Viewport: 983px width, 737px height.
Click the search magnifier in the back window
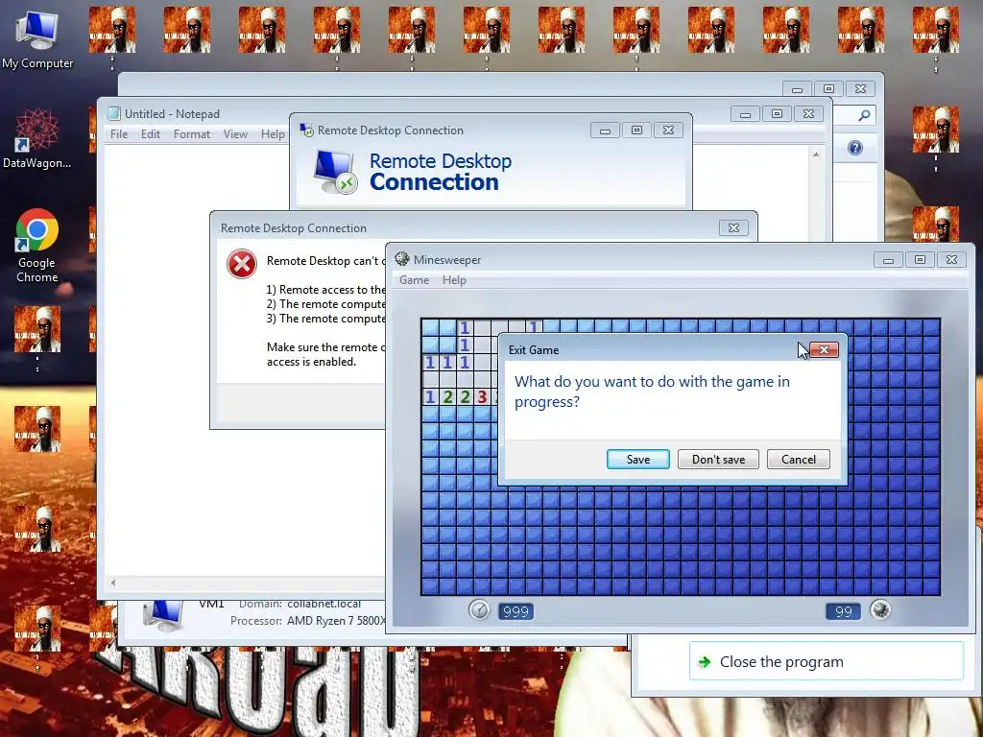tap(864, 115)
